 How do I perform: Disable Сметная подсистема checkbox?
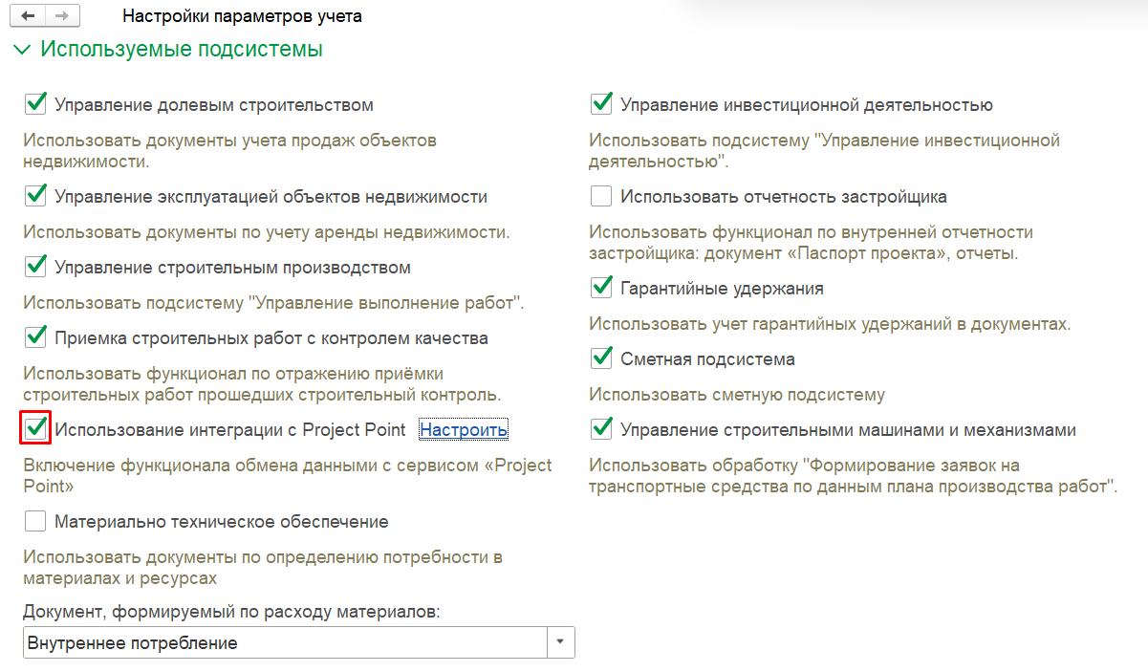pyautogui.click(x=601, y=358)
